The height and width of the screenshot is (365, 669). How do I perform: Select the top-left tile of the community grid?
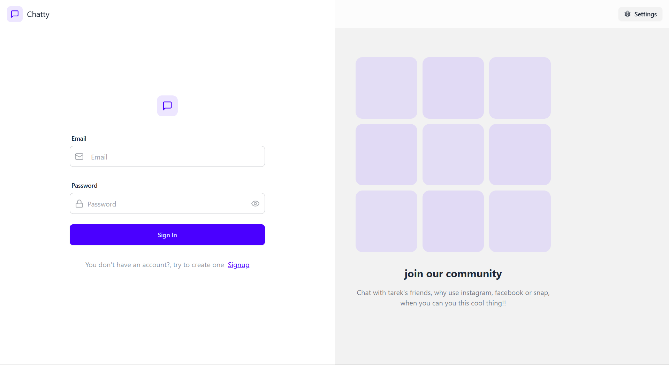click(386, 88)
